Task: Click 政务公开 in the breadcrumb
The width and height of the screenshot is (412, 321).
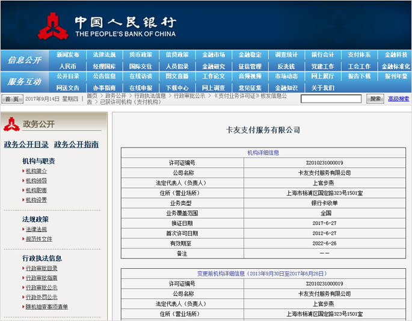Action: 115,96
